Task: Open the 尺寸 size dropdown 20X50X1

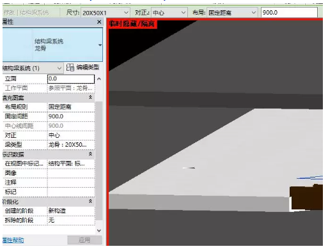Action: 105,13
